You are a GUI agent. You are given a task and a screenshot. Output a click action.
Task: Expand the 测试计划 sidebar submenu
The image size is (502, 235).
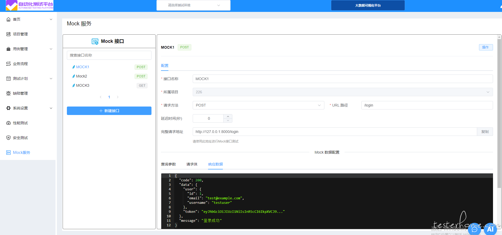point(51,79)
